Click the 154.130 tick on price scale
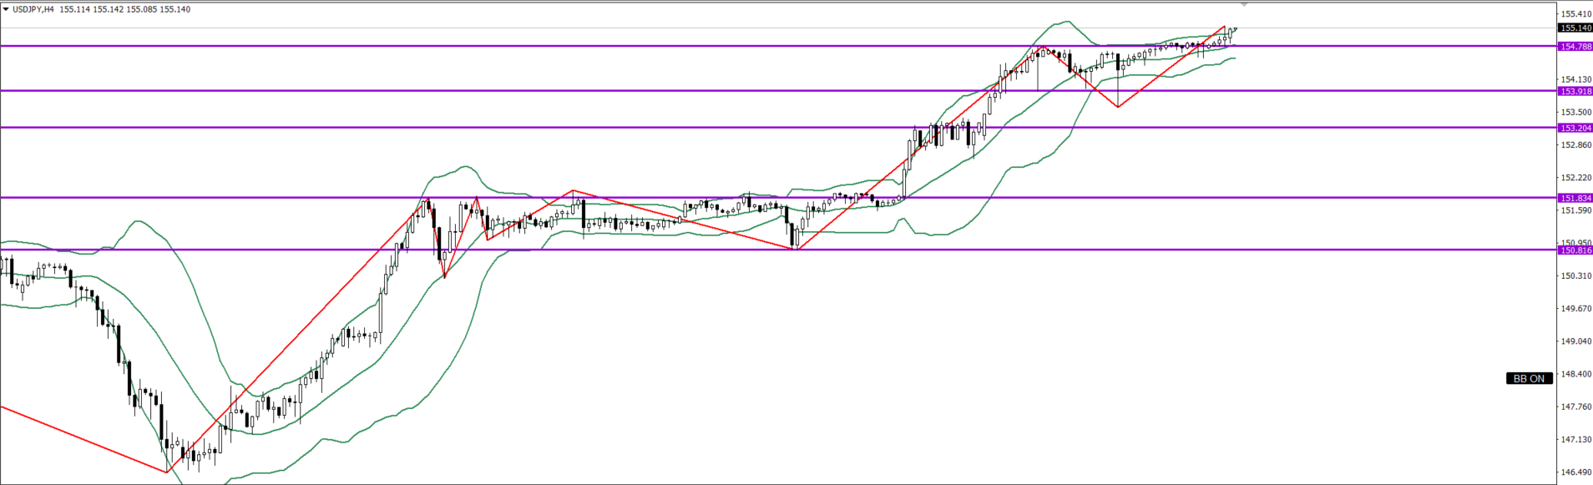 point(1575,79)
